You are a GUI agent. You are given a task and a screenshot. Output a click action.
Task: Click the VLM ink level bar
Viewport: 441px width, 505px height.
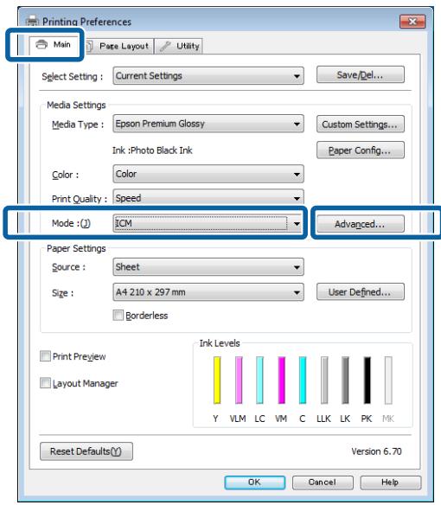point(239,380)
